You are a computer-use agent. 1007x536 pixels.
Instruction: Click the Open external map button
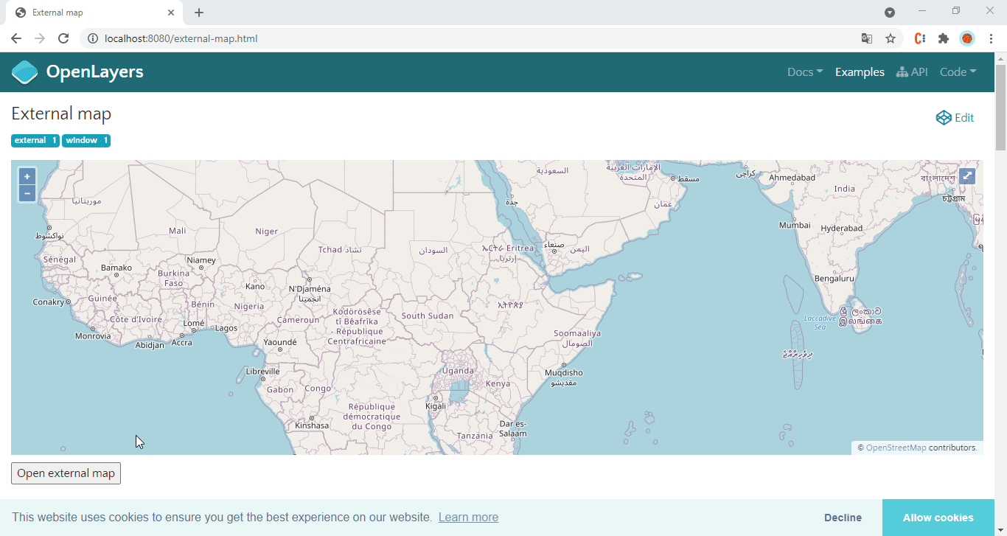(x=66, y=473)
